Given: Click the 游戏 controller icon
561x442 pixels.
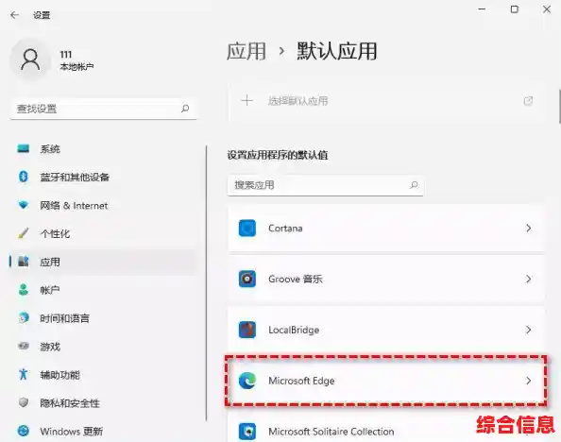Looking at the screenshot, I should coord(24,346).
